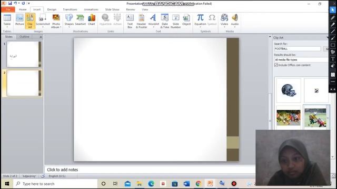Expand the Results should be dropdown
Screen dimensions: 337x189
click(301, 60)
